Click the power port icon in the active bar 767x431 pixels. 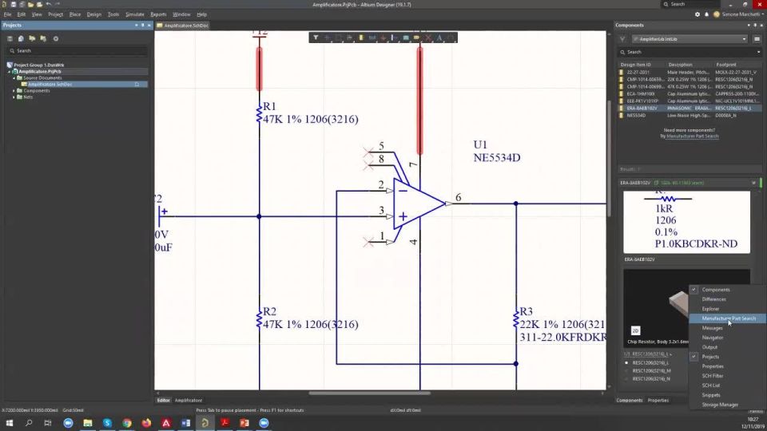(x=383, y=38)
